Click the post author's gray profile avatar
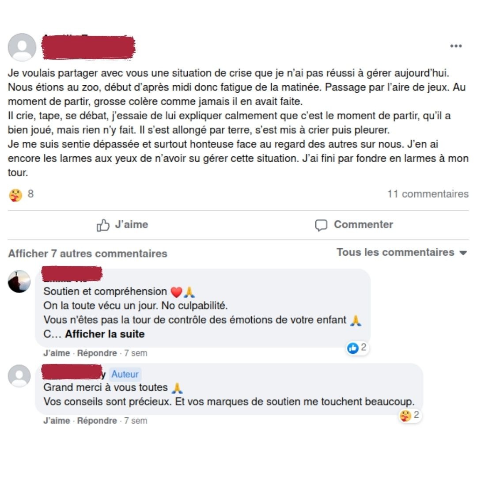The width and height of the screenshot is (477, 477). (x=22, y=47)
